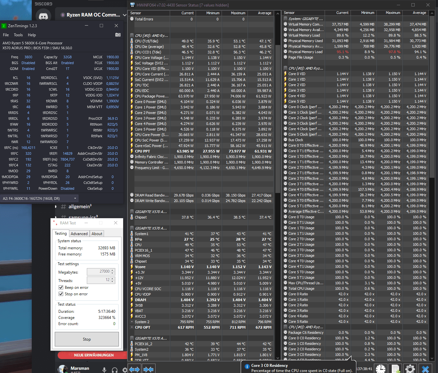This screenshot has width=438, height=373.
Task: Click System: GIGABYTE section header
Action: pyautogui.click(x=305, y=19)
